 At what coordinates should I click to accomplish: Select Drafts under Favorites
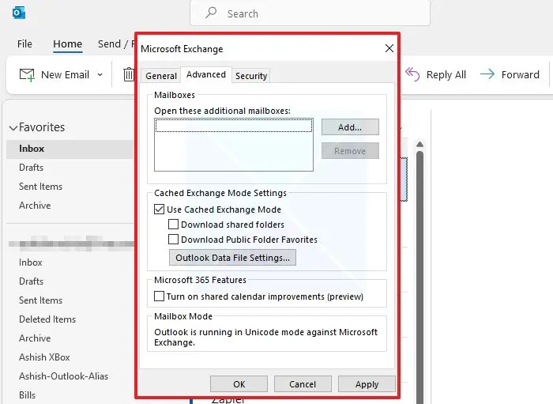click(x=70, y=168)
